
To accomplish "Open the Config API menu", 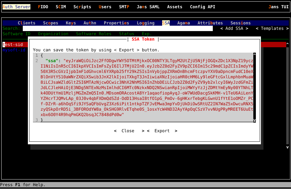I will tap(202, 7).
